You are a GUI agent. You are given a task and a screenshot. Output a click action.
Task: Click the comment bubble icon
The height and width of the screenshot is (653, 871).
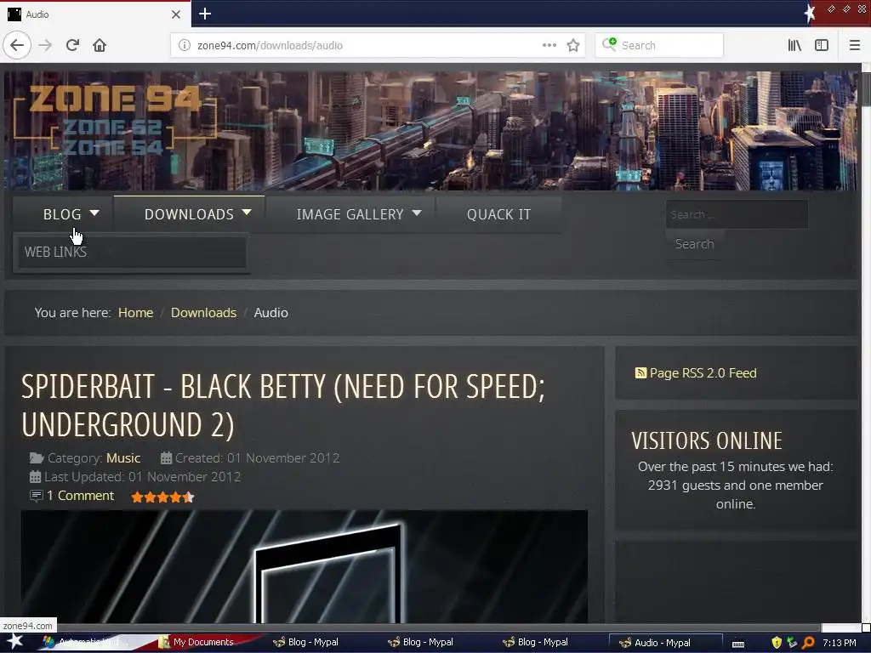(36, 496)
